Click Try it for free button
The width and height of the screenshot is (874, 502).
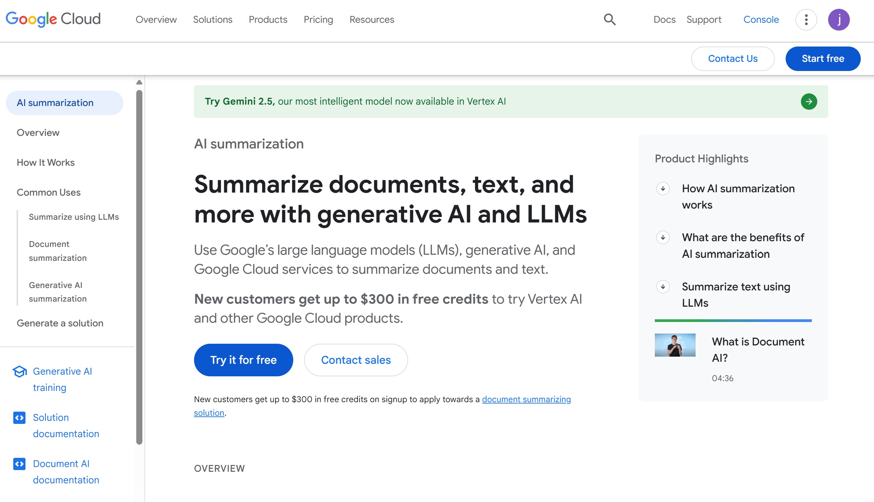pos(243,360)
